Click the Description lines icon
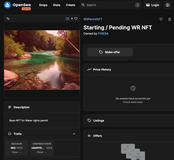 (x=10, y=107)
